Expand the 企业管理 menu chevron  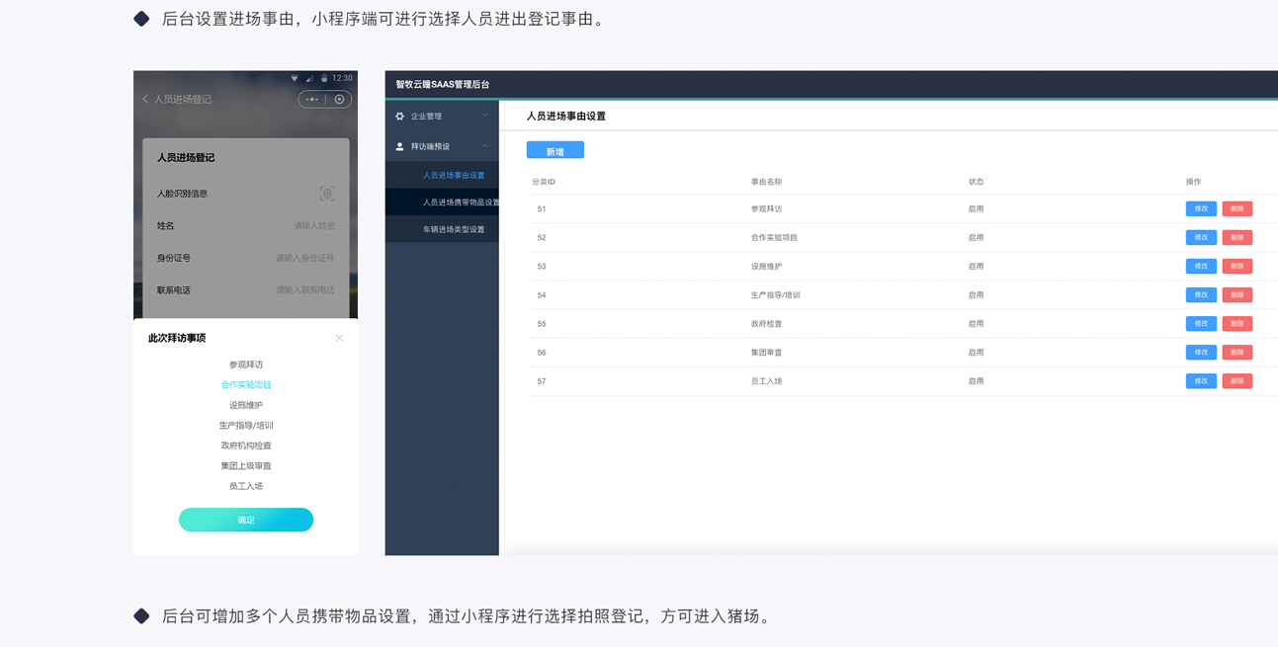tap(484, 117)
